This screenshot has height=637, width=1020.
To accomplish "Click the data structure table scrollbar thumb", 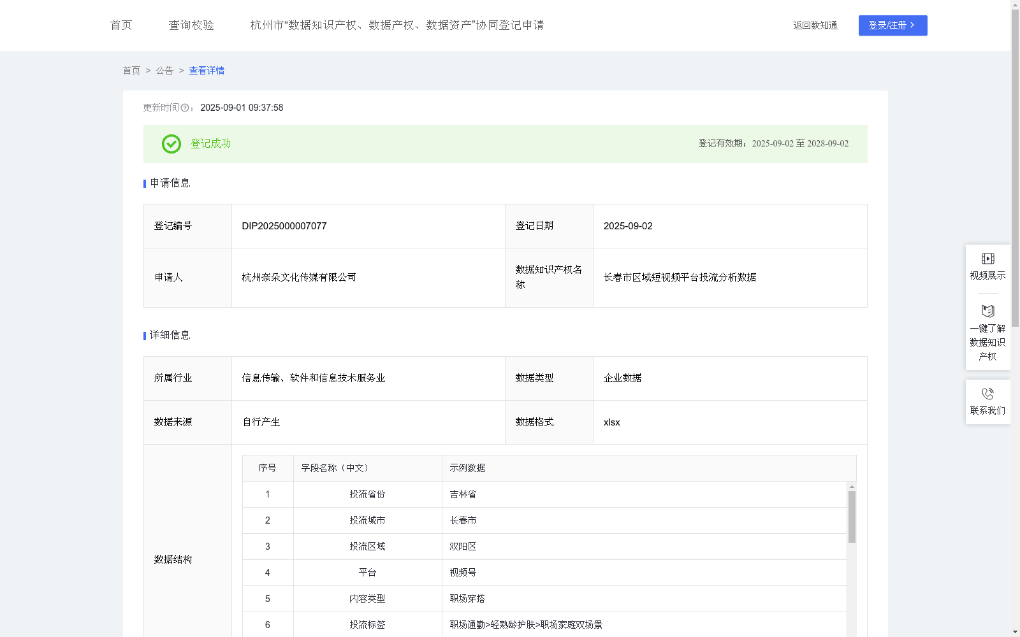I will click(852, 517).
